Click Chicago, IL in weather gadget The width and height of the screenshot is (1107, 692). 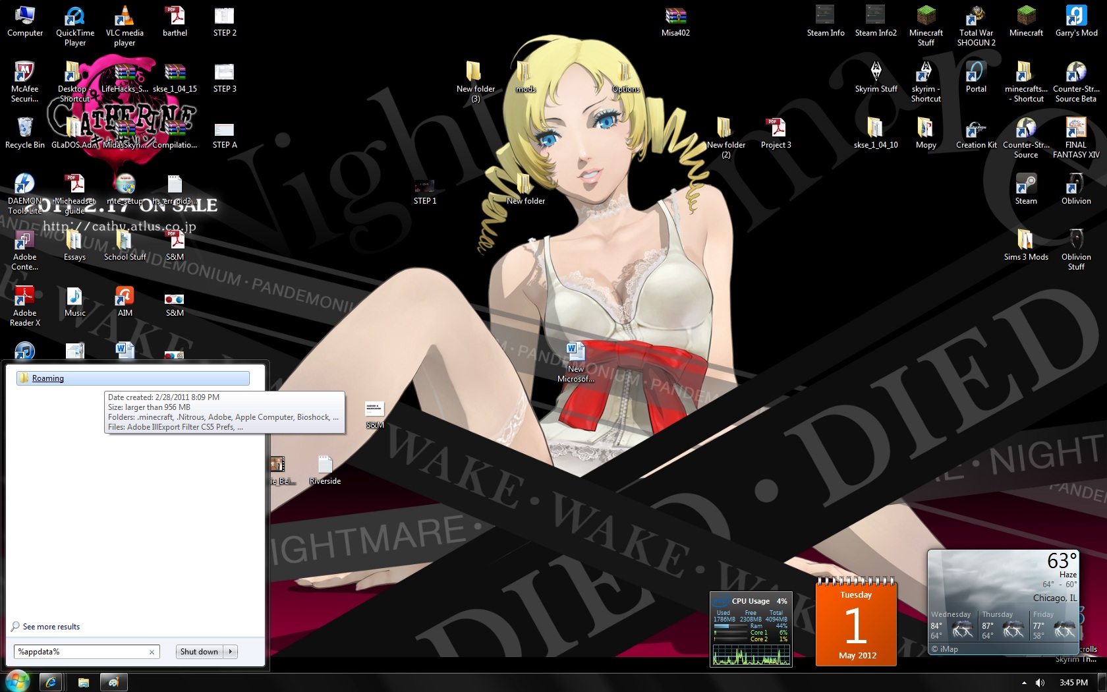click(1054, 598)
